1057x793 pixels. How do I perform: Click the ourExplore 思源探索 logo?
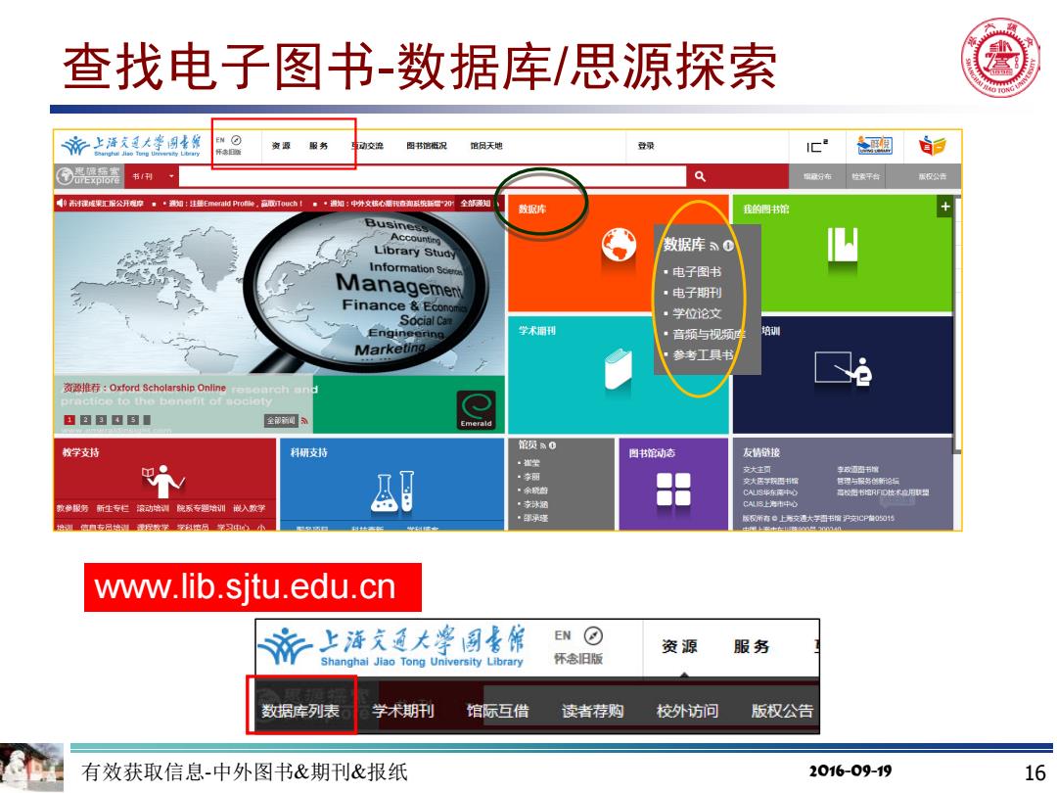point(88,176)
